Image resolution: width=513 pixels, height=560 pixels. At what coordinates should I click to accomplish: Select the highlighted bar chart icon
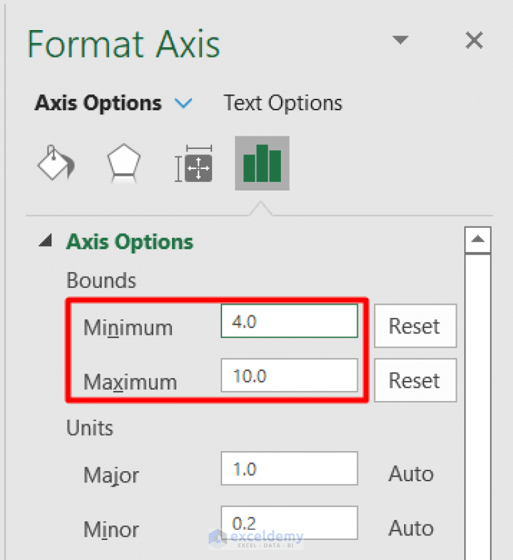click(x=262, y=162)
